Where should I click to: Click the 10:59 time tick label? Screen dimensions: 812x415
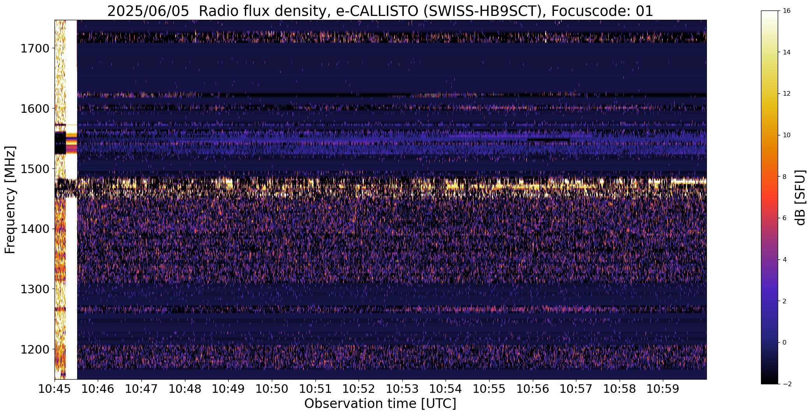[663, 389]
